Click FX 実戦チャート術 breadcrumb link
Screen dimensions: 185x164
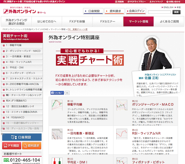tap(77, 29)
